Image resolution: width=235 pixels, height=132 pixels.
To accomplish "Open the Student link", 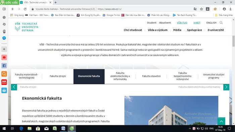I will (151, 23).
